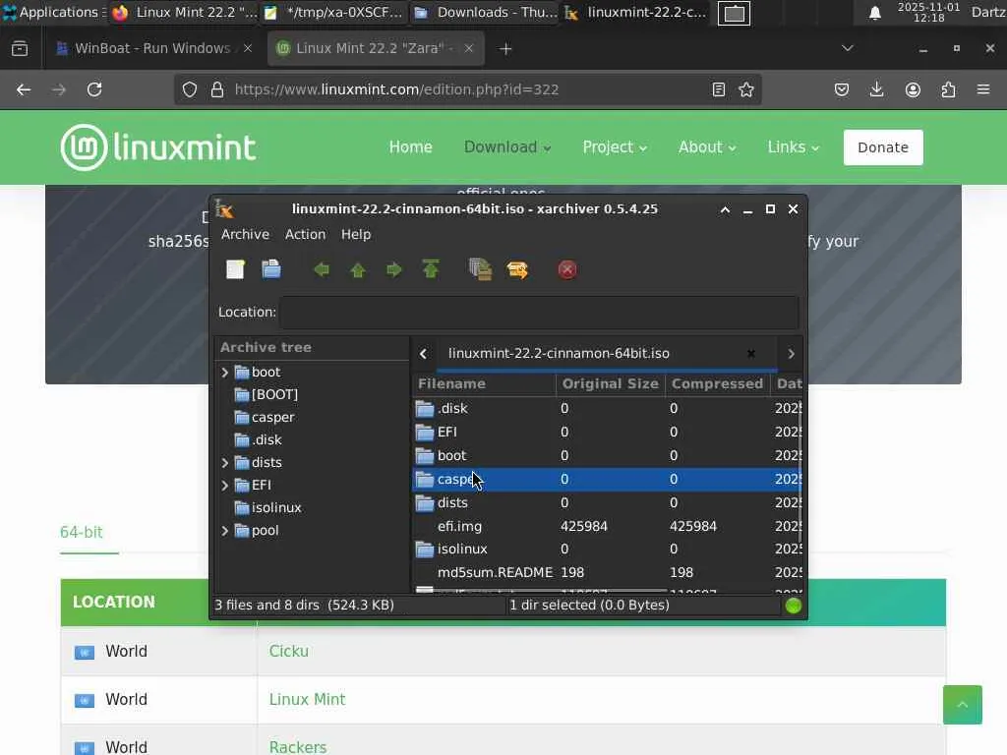Jump to archive root with the top arrow
Screen dimensions: 1007x755
point(431,269)
